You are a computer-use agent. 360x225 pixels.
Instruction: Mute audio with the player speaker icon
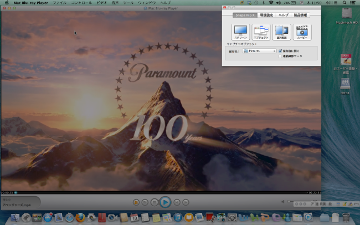click(283, 202)
